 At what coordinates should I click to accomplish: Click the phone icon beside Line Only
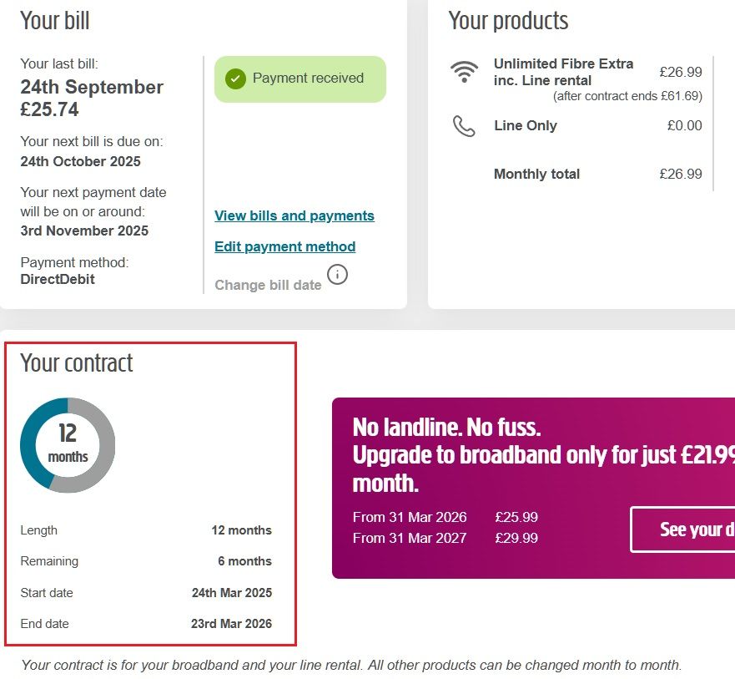(x=464, y=126)
